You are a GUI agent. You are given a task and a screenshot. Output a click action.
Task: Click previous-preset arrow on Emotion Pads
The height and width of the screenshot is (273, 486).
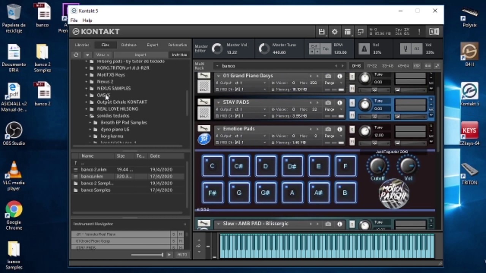pos(310,129)
